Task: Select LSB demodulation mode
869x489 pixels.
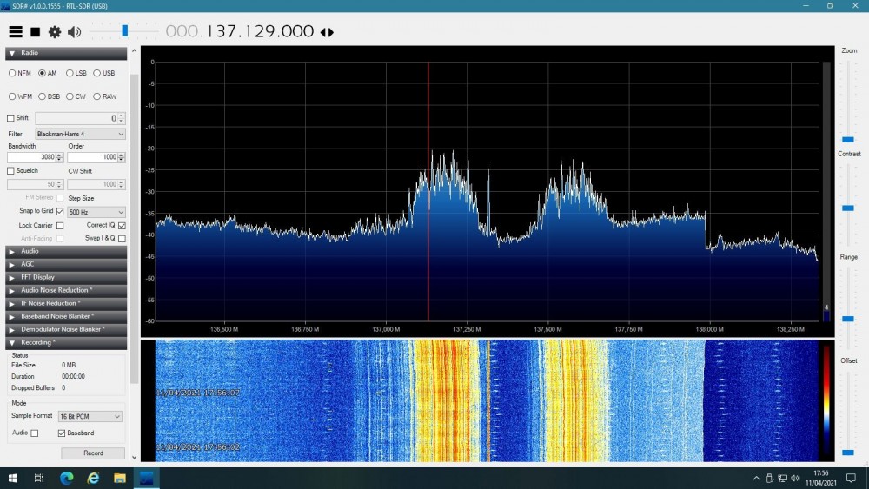Action: click(70, 73)
